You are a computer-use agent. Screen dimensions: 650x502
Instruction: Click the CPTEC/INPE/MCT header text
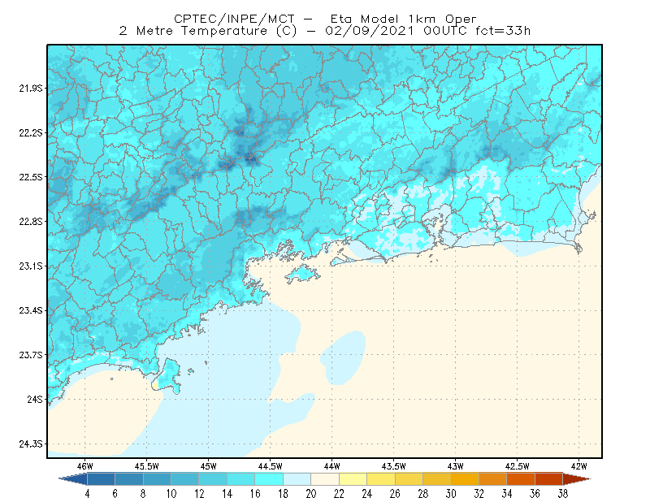234,19
